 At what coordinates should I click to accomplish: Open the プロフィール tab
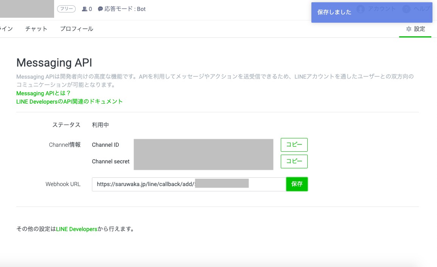(x=77, y=29)
